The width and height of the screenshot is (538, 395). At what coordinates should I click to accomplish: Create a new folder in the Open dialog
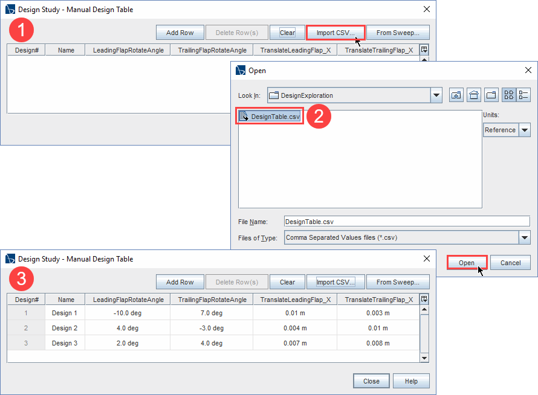(491, 95)
